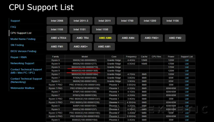This screenshot has height=122, width=214.
Task: Open support List for 8700G(100-000001236) row
Action: 187,95
